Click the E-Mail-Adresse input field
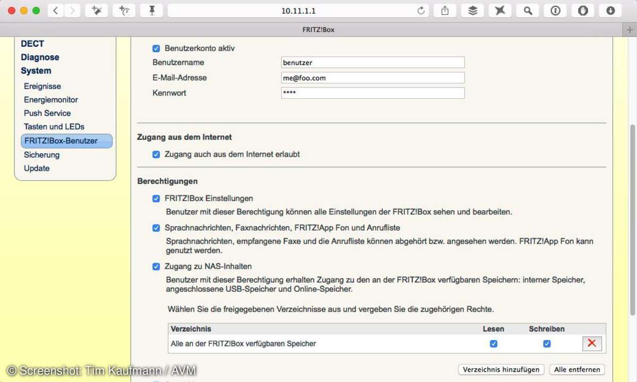Screen dimensions: 637x382 pos(373,78)
